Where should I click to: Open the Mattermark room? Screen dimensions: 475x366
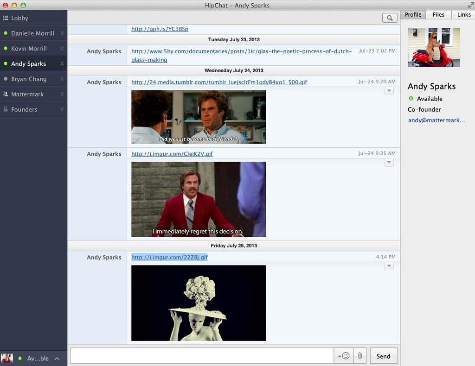tap(33, 94)
